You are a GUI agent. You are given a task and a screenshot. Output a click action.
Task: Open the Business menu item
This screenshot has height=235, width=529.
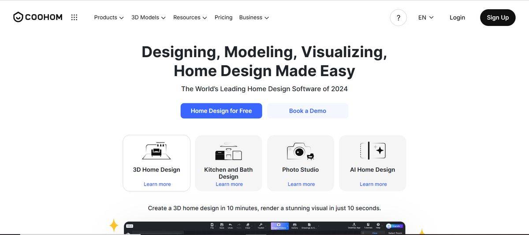click(254, 18)
